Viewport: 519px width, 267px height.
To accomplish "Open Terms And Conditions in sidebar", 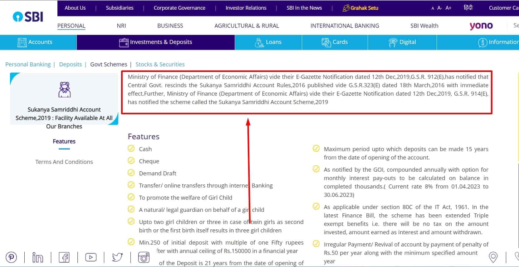I will pos(64,162).
